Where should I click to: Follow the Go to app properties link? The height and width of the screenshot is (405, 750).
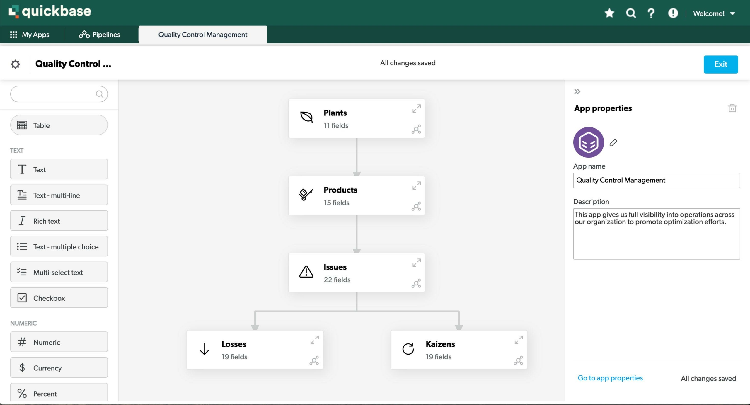coord(610,378)
